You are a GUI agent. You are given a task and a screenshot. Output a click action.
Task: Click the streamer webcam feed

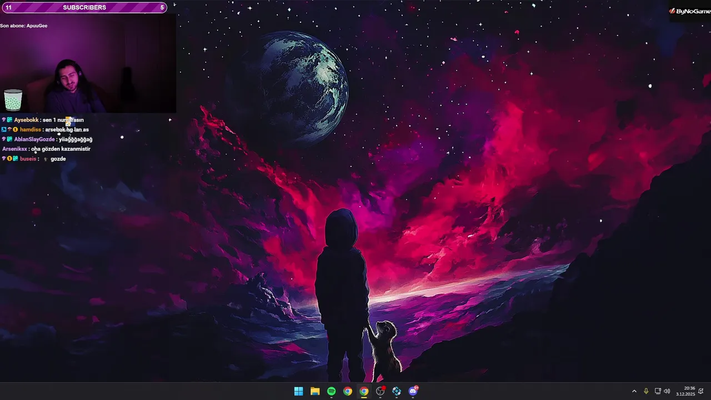[88, 63]
